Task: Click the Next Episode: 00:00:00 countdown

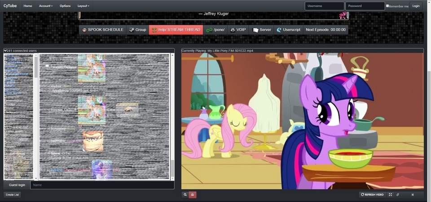Action: pyautogui.click(x=326, y=30)
